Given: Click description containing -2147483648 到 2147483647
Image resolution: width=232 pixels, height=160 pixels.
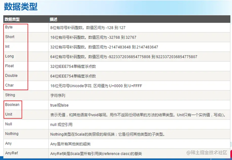Looking at the screenshot, I should pyautogui.click(x=104, y=47).
